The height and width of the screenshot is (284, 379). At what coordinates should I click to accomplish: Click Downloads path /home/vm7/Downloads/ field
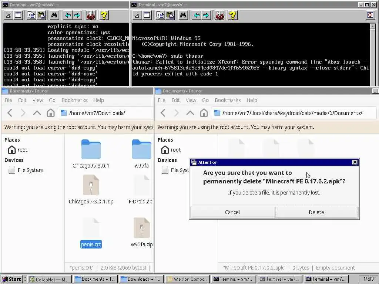[x=105, y=113]
